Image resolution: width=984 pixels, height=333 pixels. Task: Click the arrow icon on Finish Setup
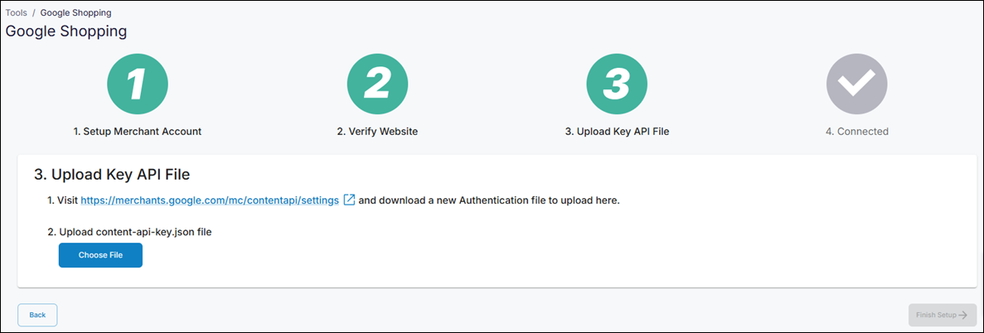(x=962, y=316)
